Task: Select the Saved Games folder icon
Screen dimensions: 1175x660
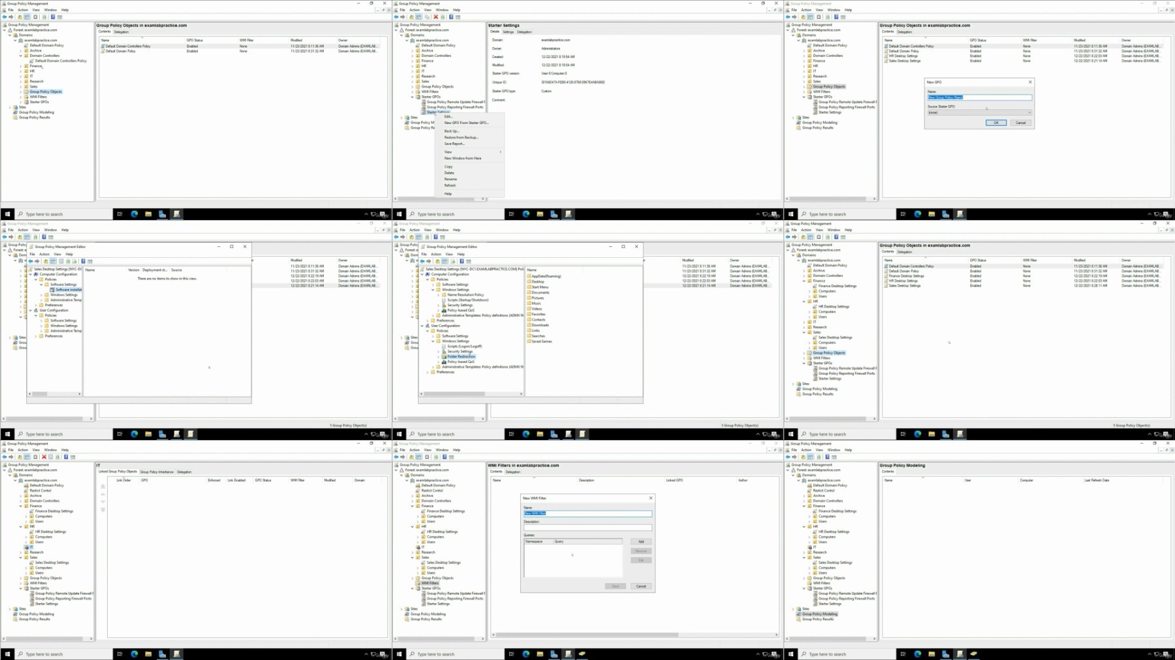Action: tap(529, 341)
